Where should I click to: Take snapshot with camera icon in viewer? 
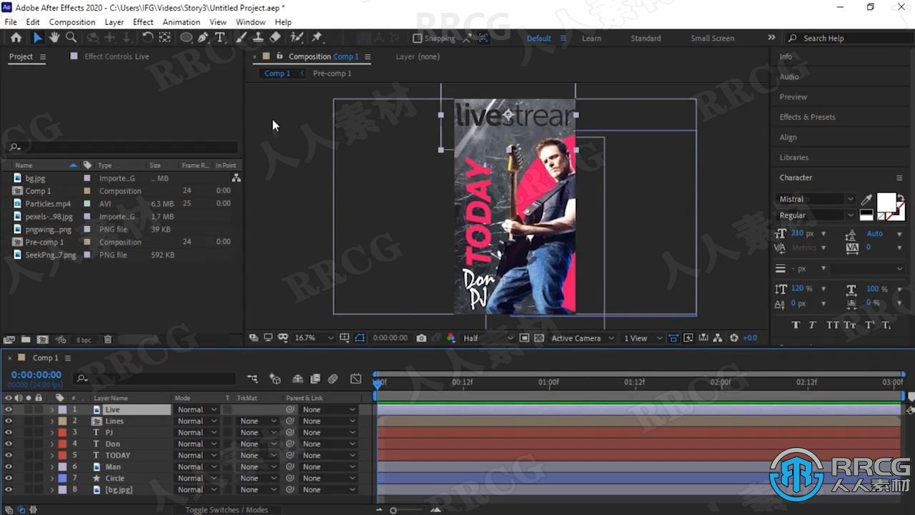422,338
